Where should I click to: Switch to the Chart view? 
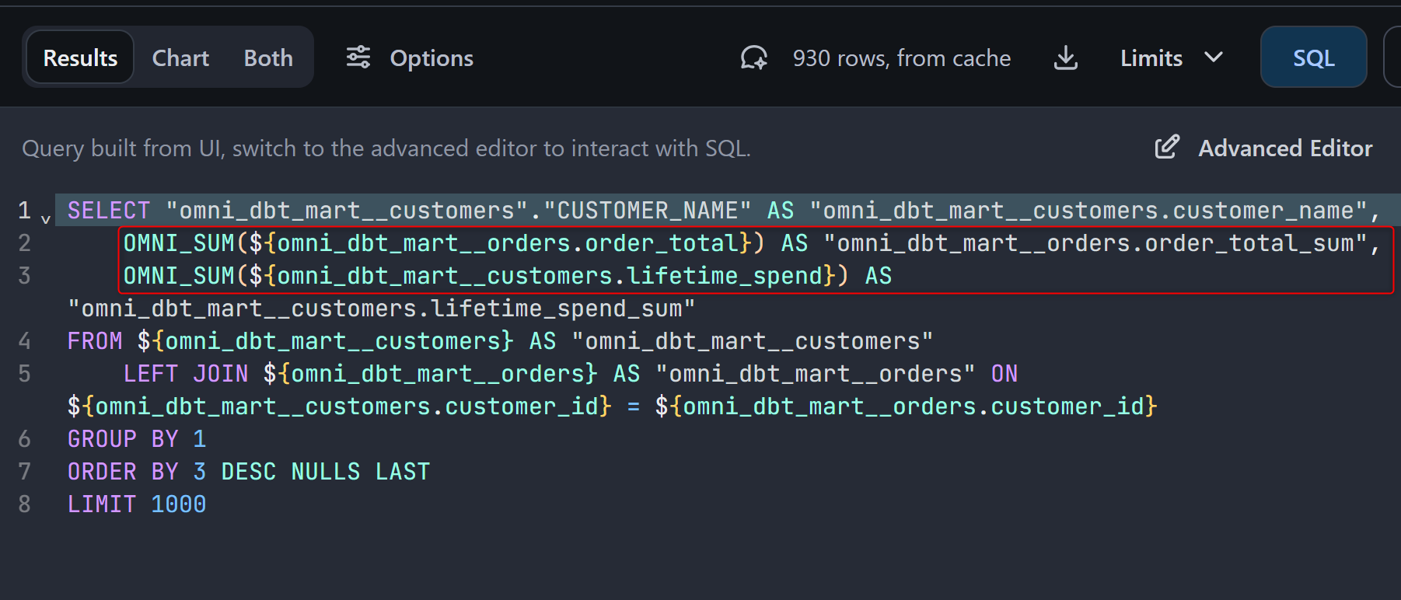[x=180, y=58]
